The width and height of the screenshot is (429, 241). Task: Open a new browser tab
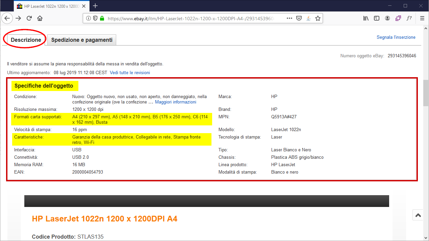click(x=95, y=6)
